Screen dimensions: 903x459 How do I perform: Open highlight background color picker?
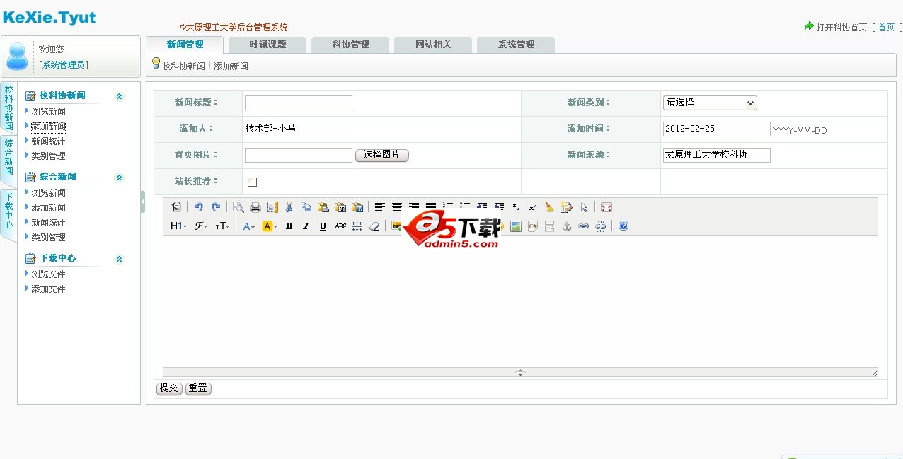[x=270, y=226]
